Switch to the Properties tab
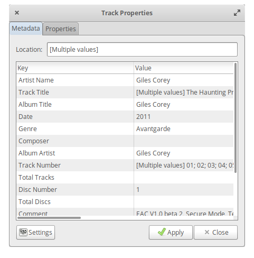Image resolution: width=254 pixels, height=258 pixels. pos(61,29)
